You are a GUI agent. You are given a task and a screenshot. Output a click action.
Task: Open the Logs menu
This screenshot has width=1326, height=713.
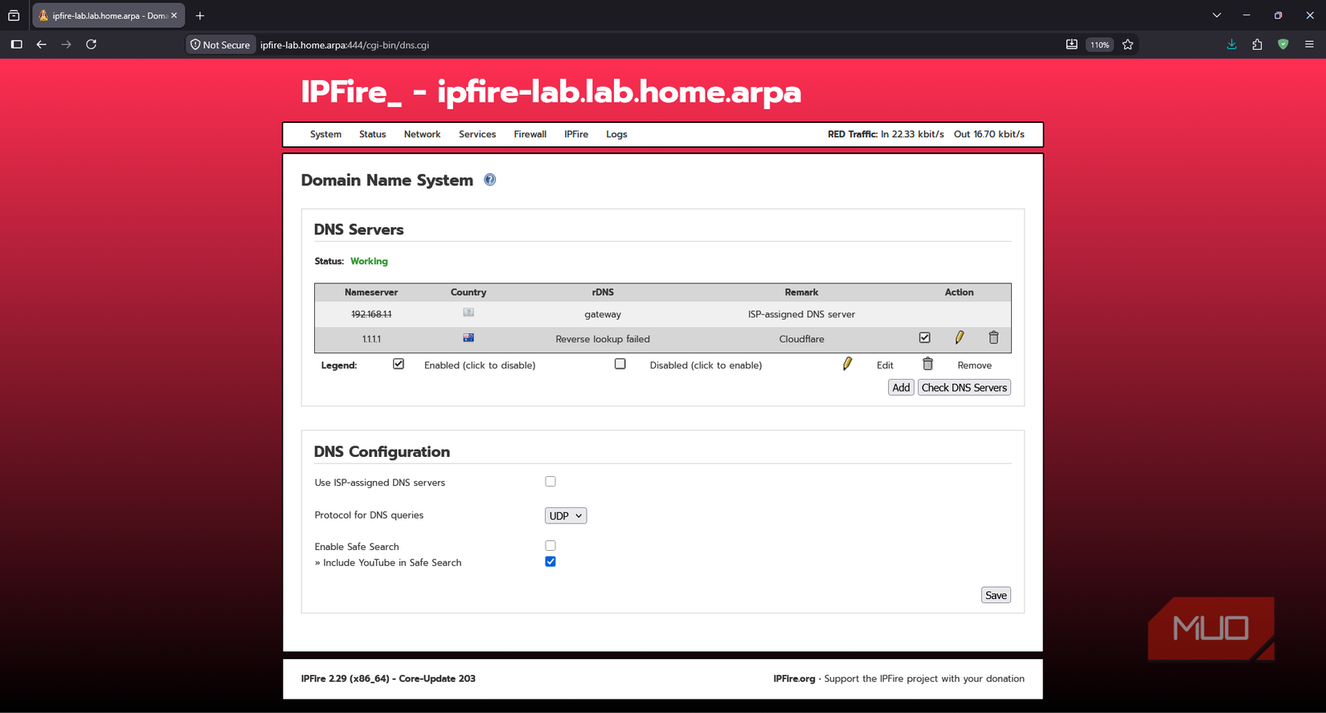616,134
